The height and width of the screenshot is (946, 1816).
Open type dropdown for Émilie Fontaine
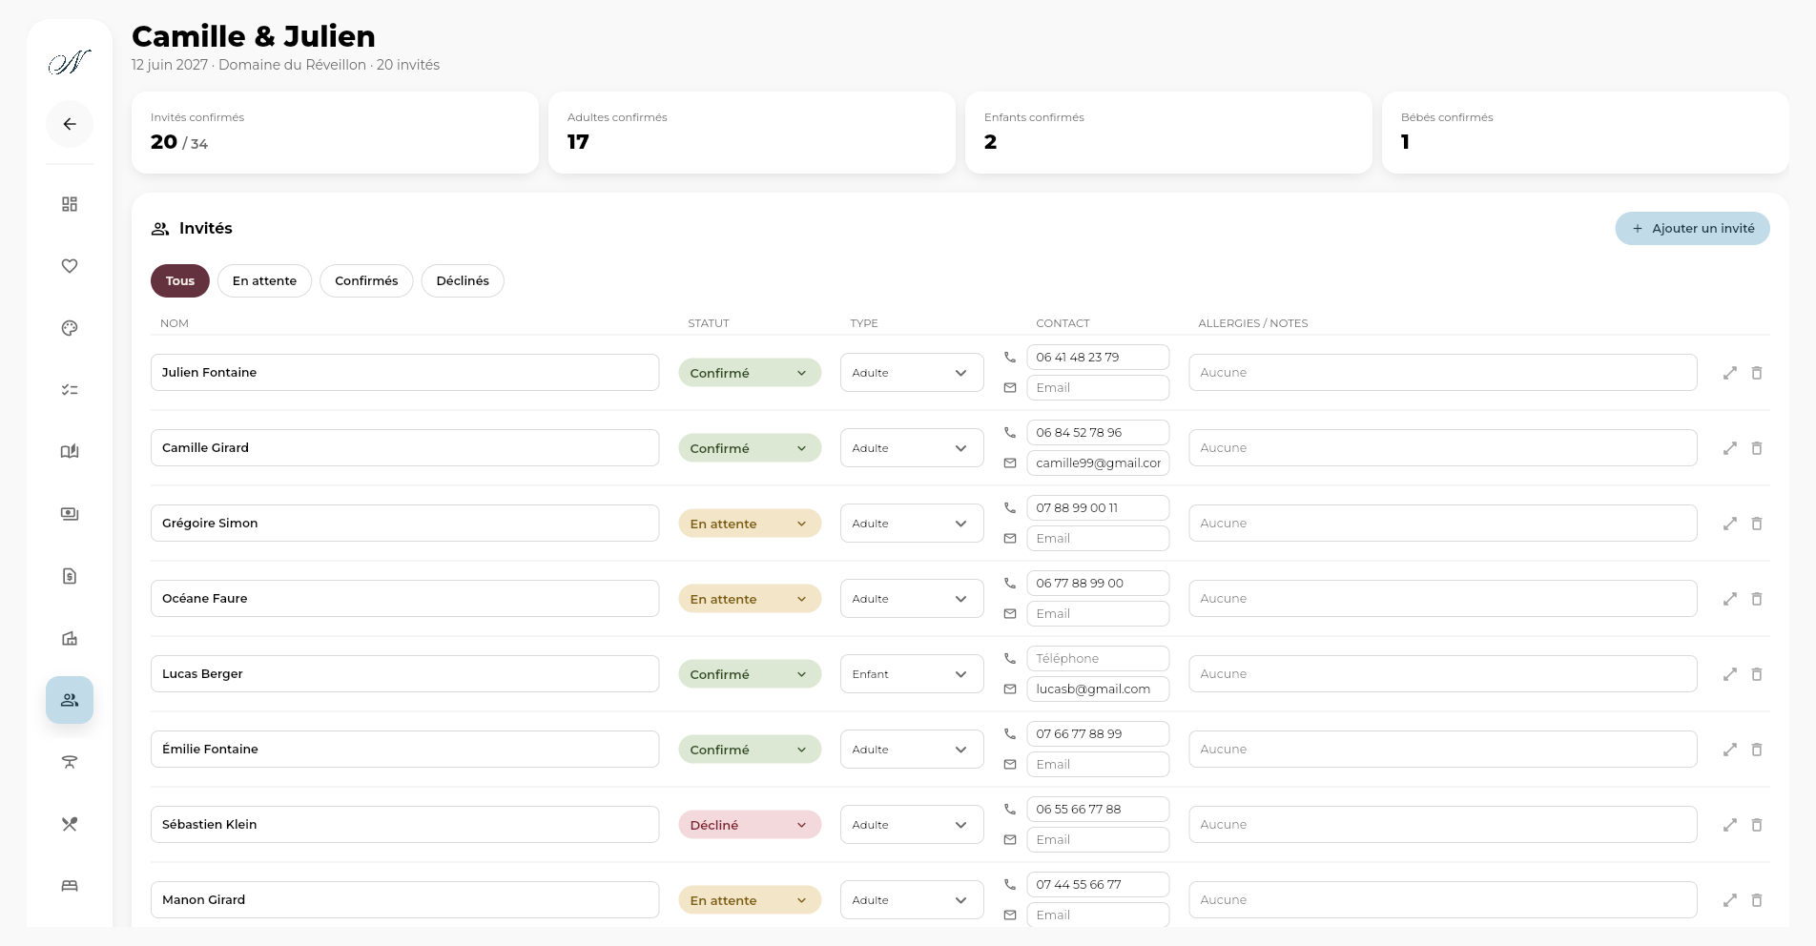[912, 750]
